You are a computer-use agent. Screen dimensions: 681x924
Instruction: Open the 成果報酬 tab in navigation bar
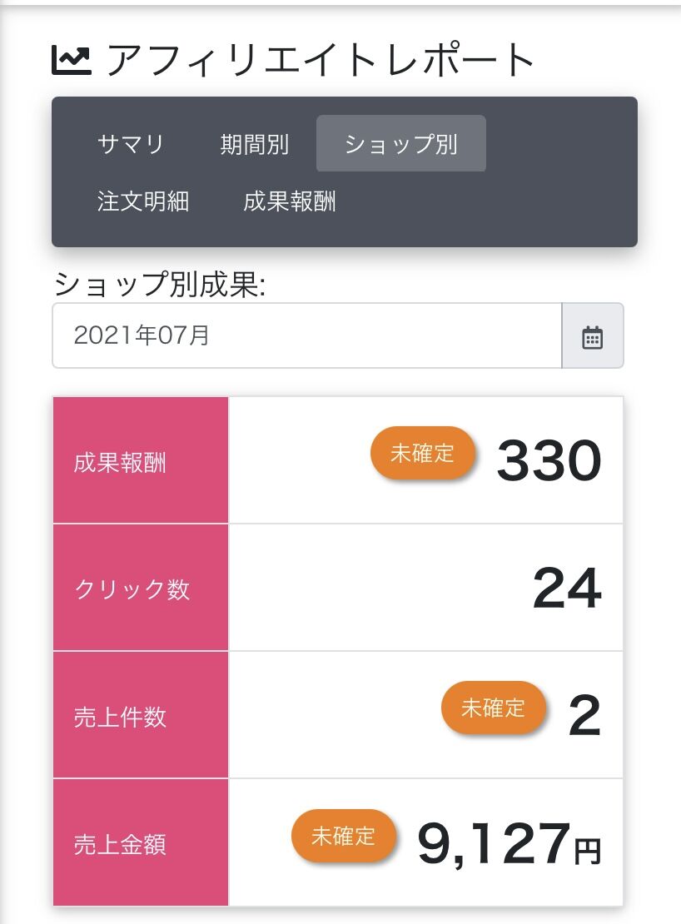290,201
